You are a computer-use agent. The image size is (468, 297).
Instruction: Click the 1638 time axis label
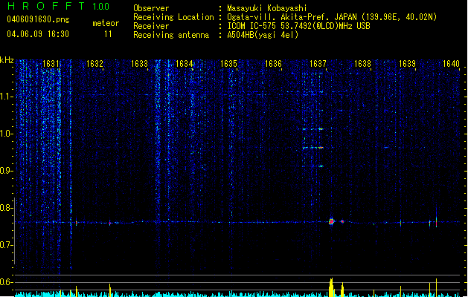tap(362, 63)
